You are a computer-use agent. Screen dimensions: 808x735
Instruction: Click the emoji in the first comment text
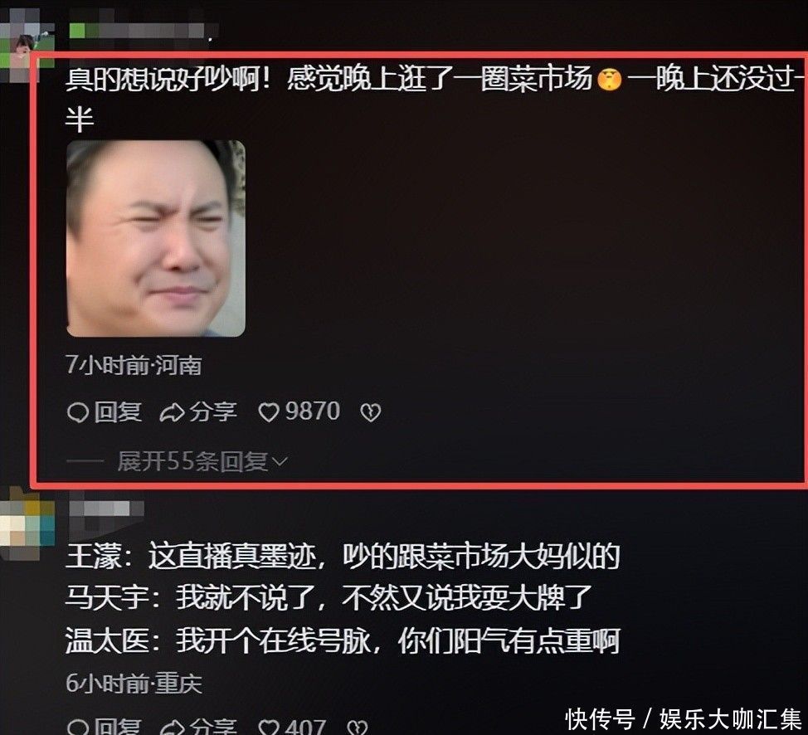click(x=610, y=80)
